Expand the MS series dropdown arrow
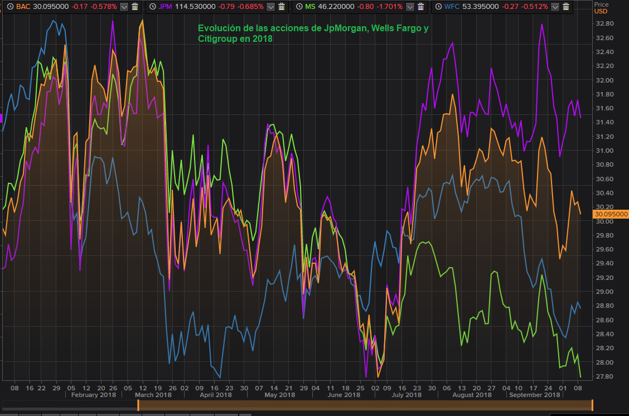629x416 pixels. click(x=410, y=7)
